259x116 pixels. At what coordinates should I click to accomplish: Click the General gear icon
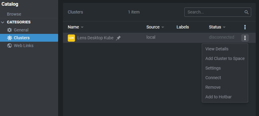point(9,30)
